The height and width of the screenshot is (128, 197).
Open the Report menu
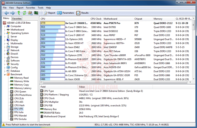(x=20, y=8)
